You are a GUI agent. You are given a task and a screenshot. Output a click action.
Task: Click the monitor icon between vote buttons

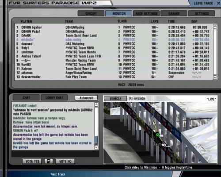click(49, 161)
